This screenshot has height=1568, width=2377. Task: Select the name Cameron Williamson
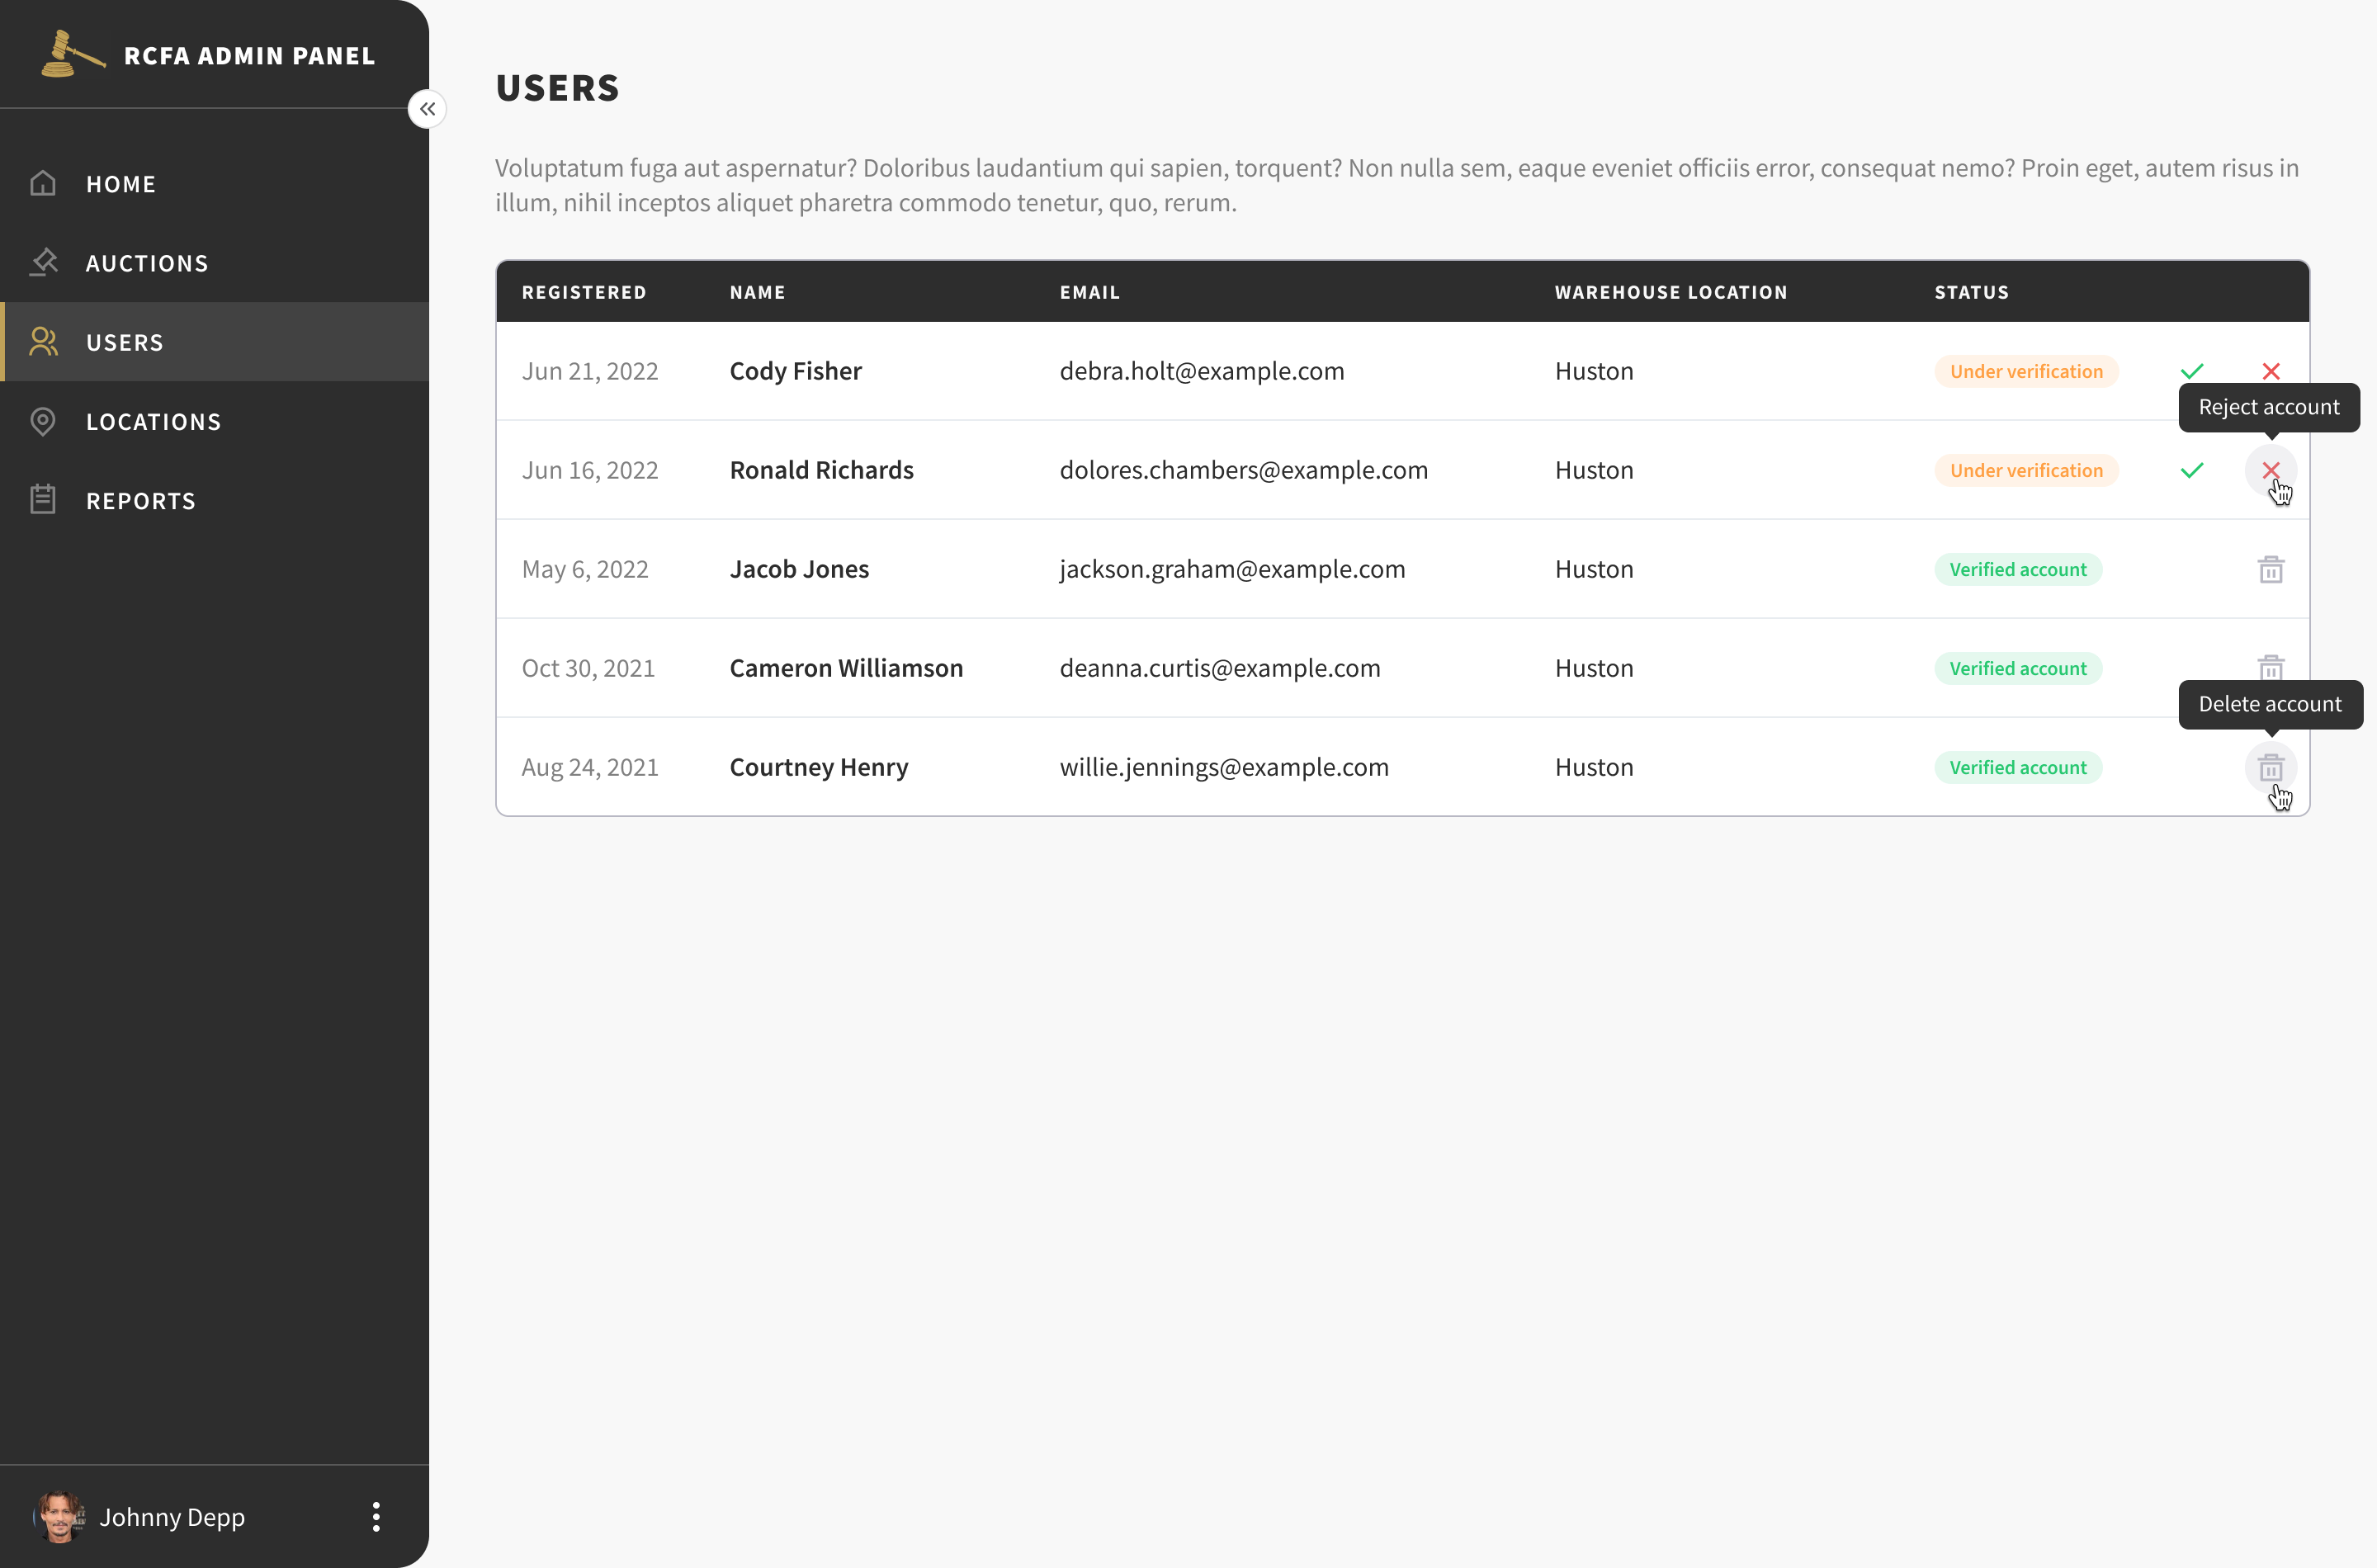click(846, 668)
